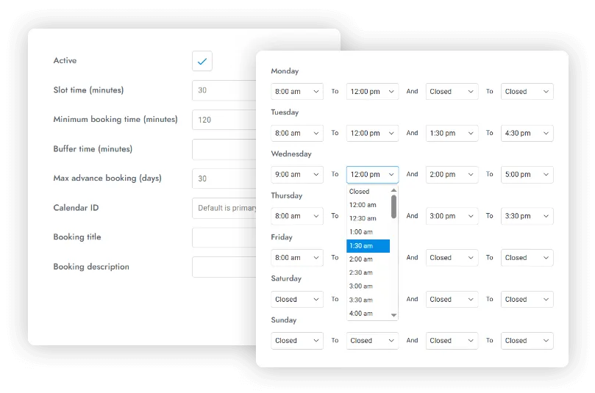595x393 pixels.
Task: Click the Max advance booking field
Action: tap(224, 179)
